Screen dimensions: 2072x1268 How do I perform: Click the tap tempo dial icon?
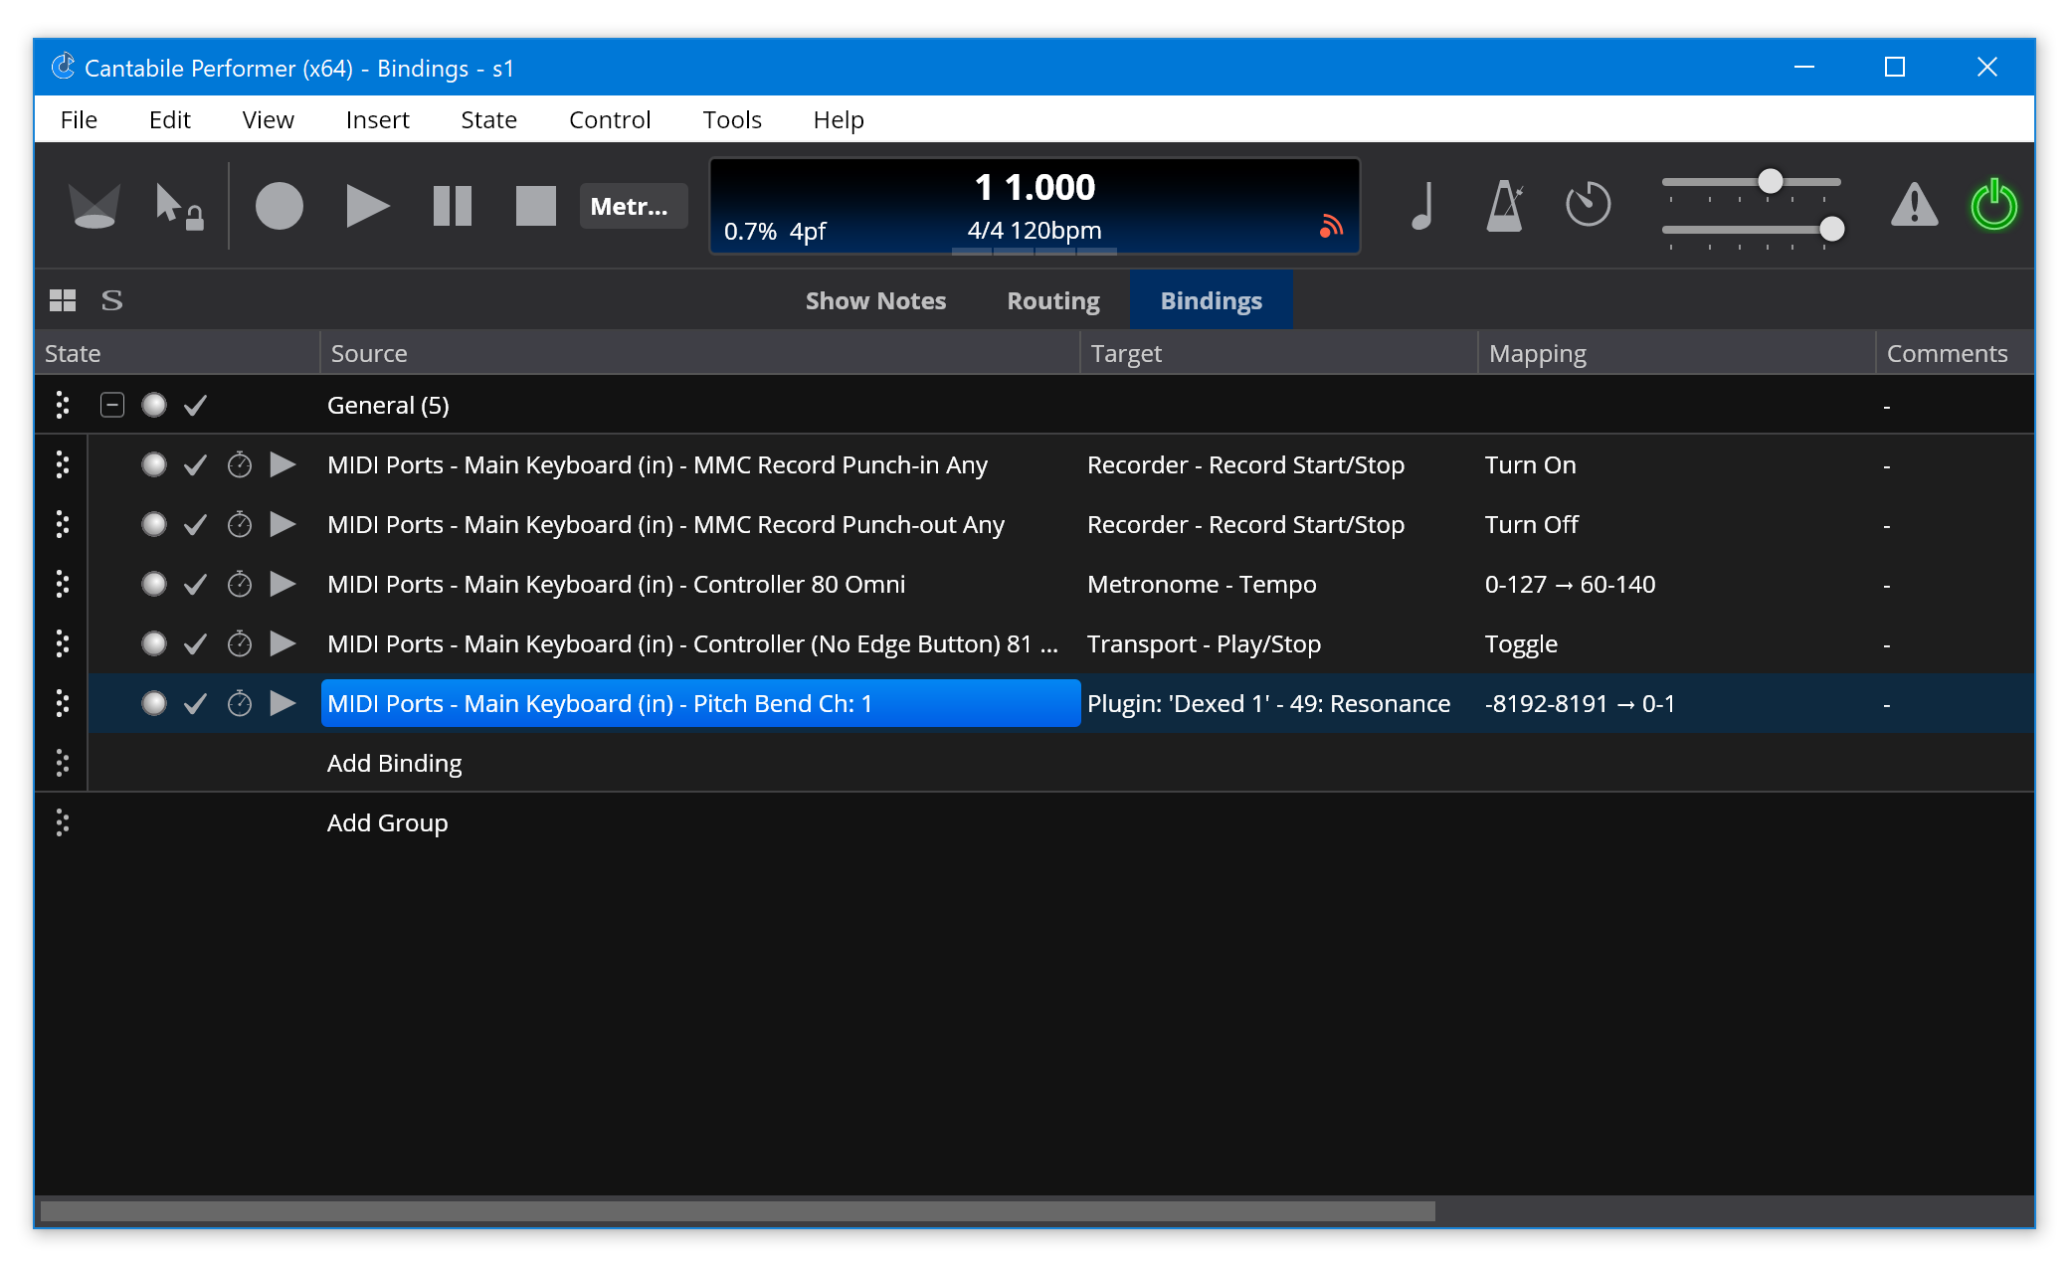tap(1588, 205)
